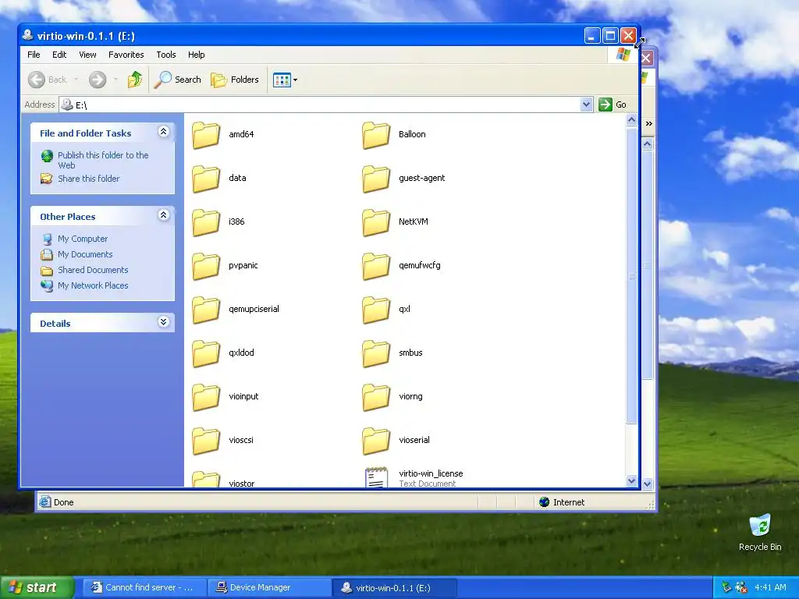Viewport: 799px width, 599px height.
Task: Open the Forward history dropdown arrow
Action: pos(115,80)
